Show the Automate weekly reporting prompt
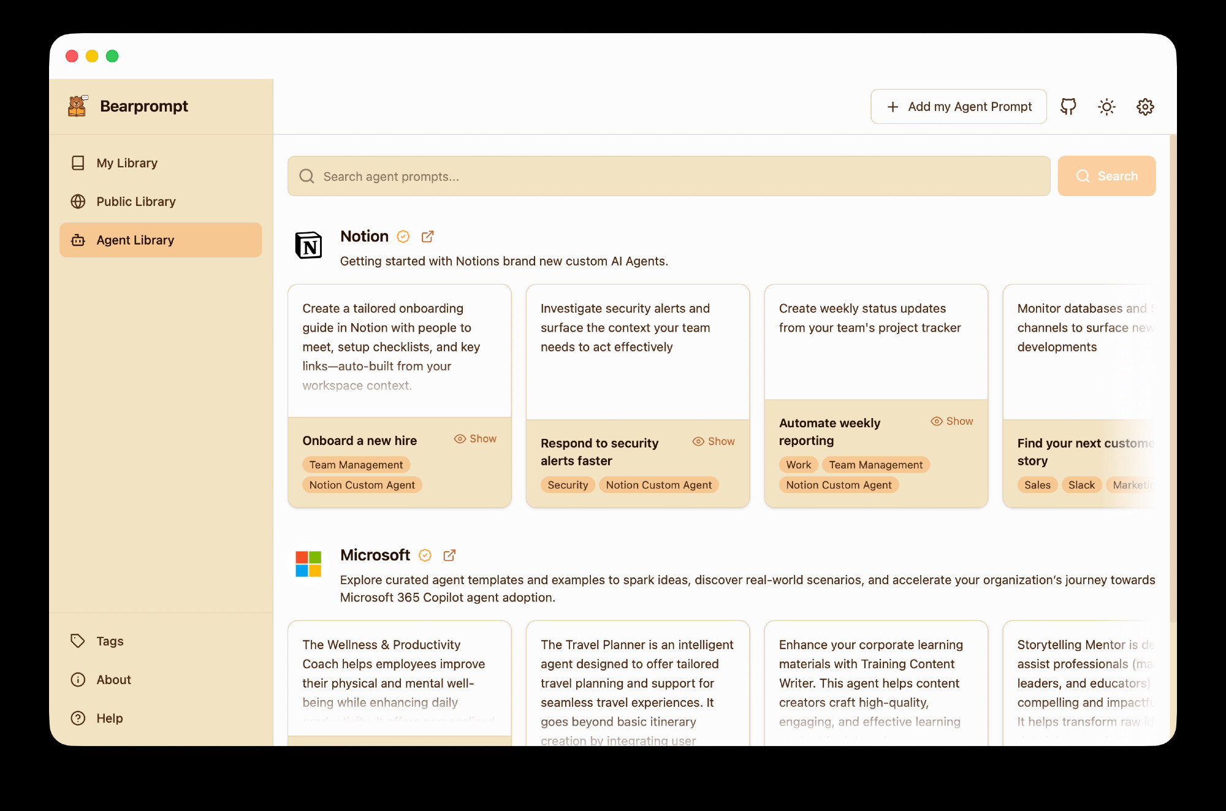 click(952, 421)
